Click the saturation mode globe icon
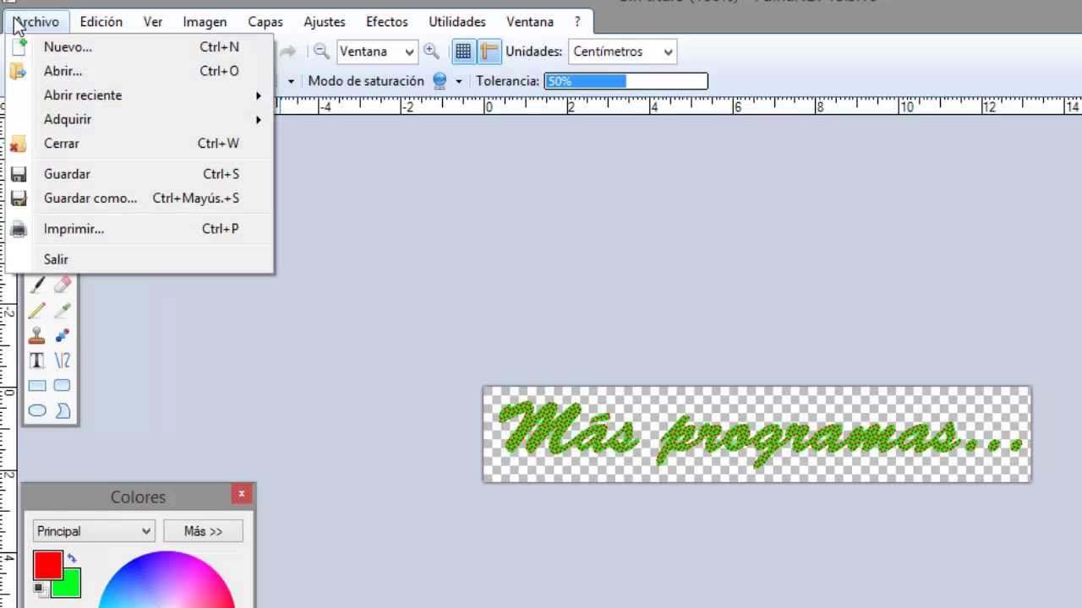The height and width of the screenshot is (608, 1082). [x=440, y=81]
